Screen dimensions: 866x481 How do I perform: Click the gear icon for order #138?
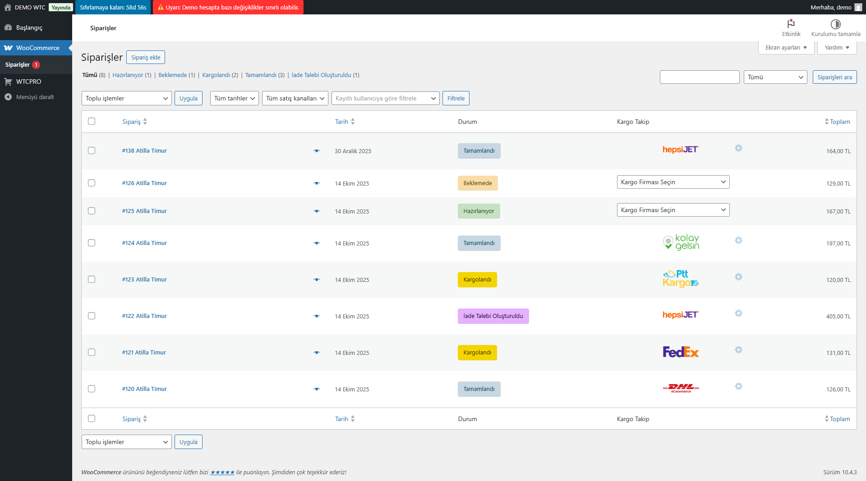pos(738,148)
